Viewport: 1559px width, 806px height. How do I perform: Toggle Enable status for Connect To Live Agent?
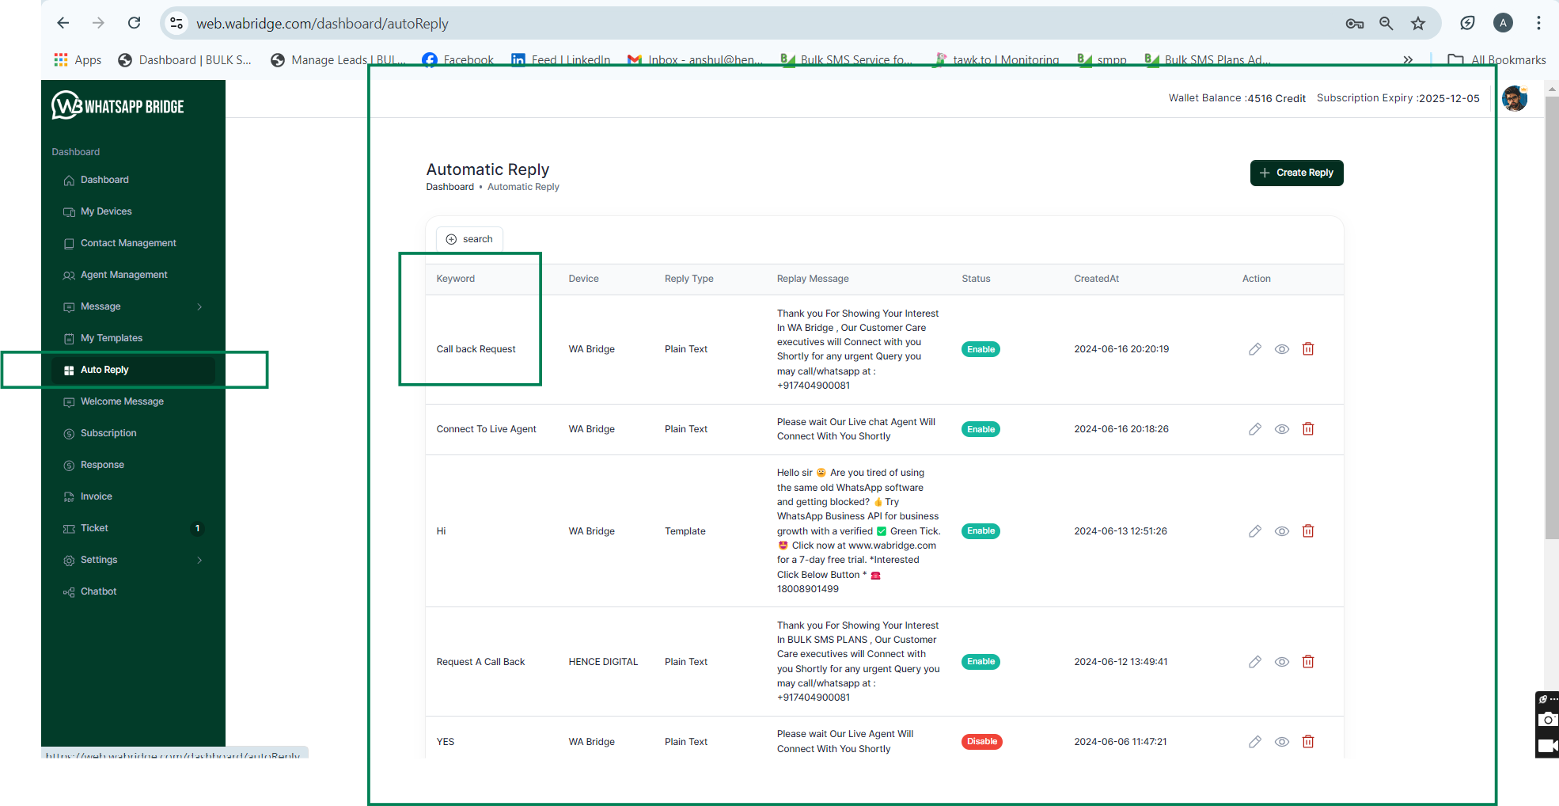tap(981, 429)
